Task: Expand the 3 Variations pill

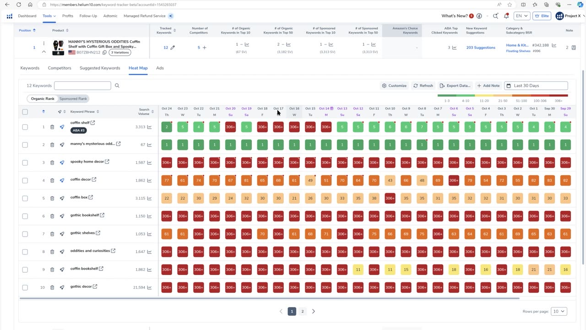Action: point(120,53)
